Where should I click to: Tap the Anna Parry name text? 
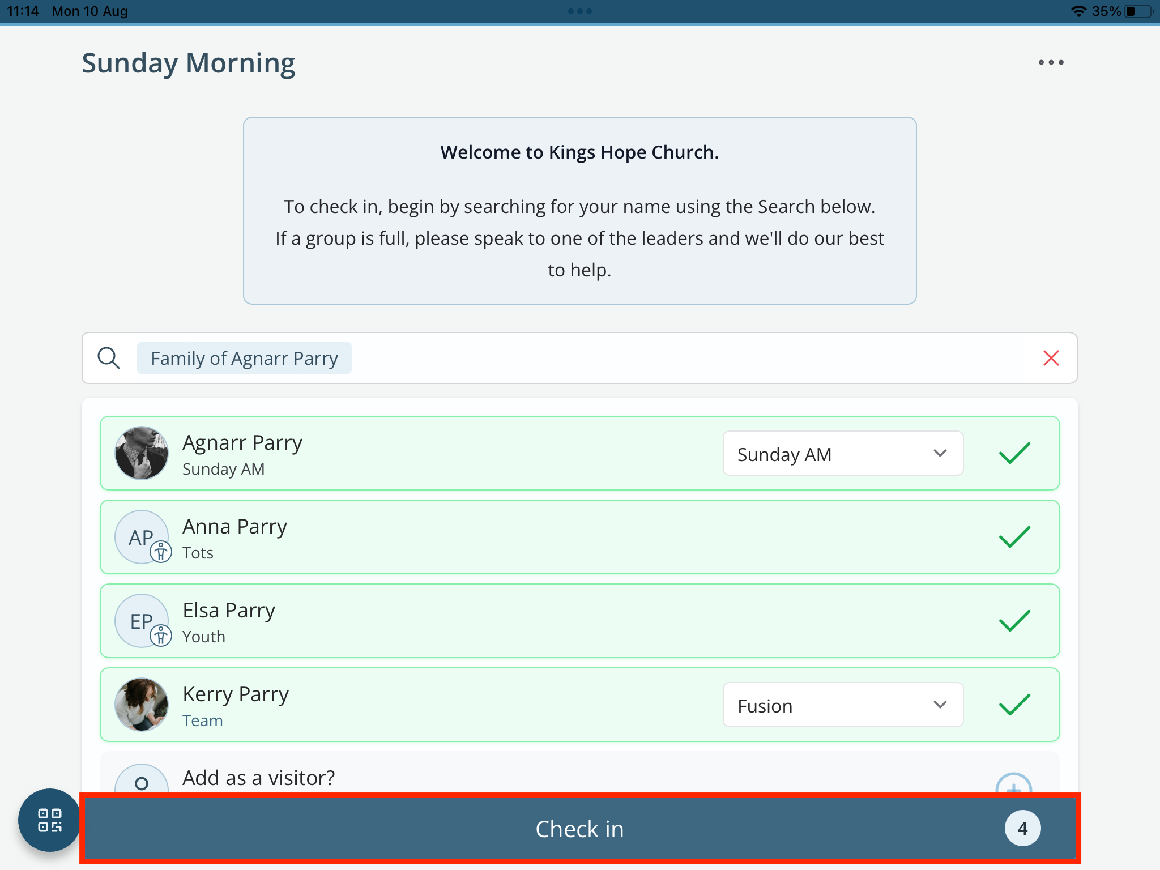point(234,526)
